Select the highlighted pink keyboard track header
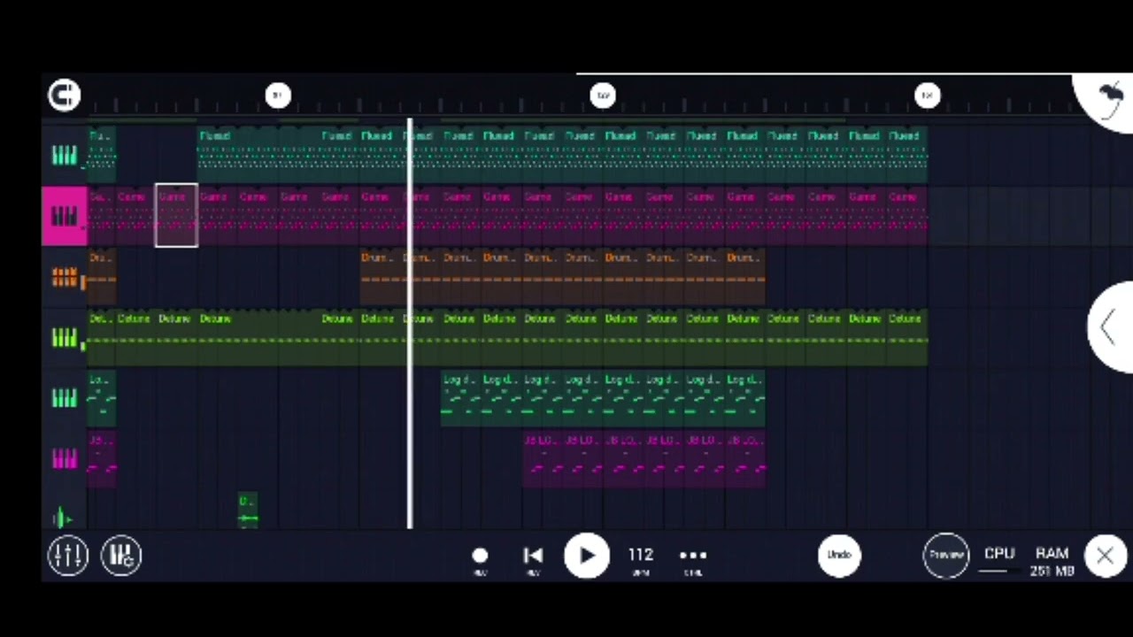The image size is (1133, 637). tap(65, 216)
